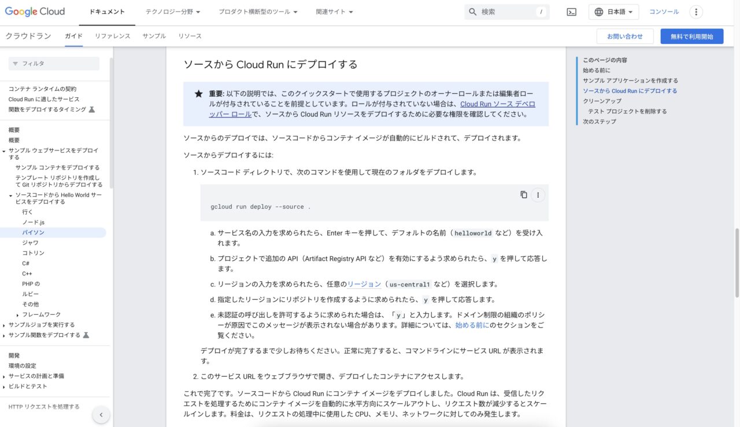Collapse the left navigation panel
The height and width of the screenshot is (427, 740).
click(x=101, y=414)
